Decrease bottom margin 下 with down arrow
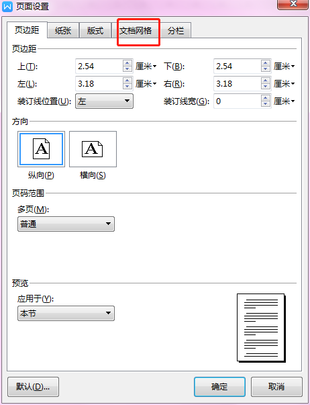310x405 pixels. [x=265, y=69]
